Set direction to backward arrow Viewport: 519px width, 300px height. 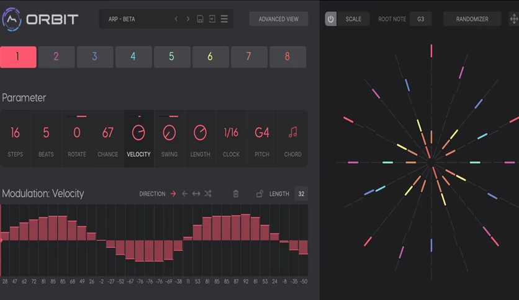tap(185, 193)
